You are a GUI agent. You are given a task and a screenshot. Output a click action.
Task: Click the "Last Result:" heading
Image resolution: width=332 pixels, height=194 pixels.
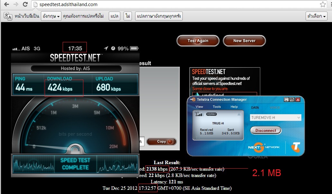[x=167, y=163]
